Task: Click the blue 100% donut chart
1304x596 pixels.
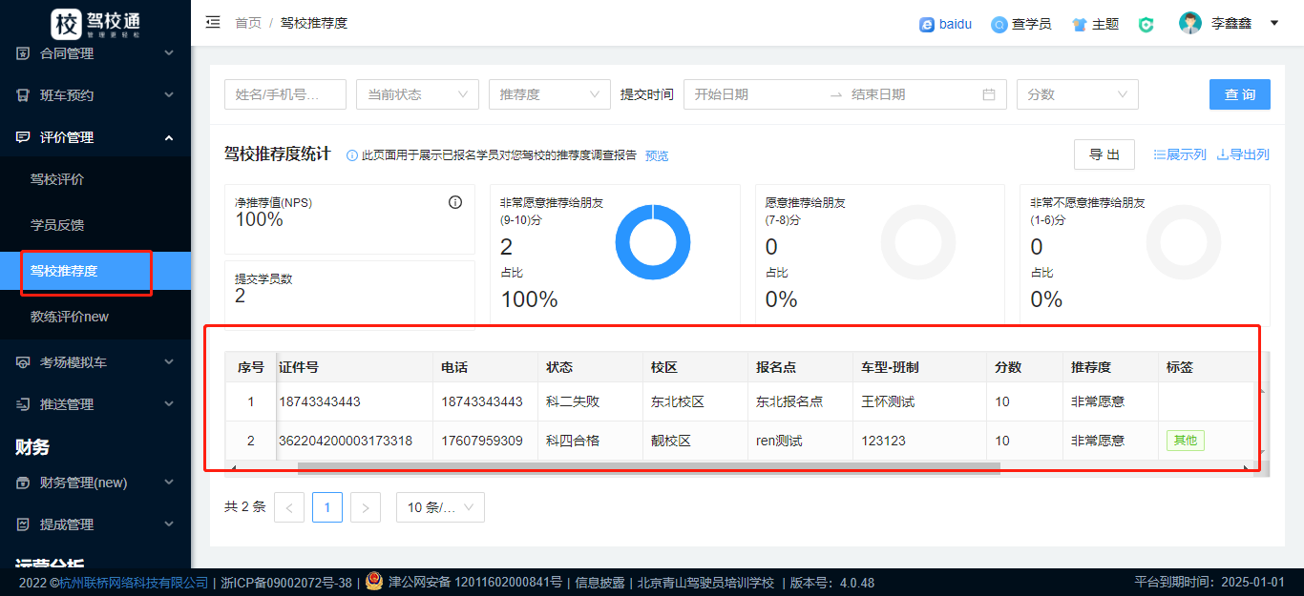Action: pos(653,242)
